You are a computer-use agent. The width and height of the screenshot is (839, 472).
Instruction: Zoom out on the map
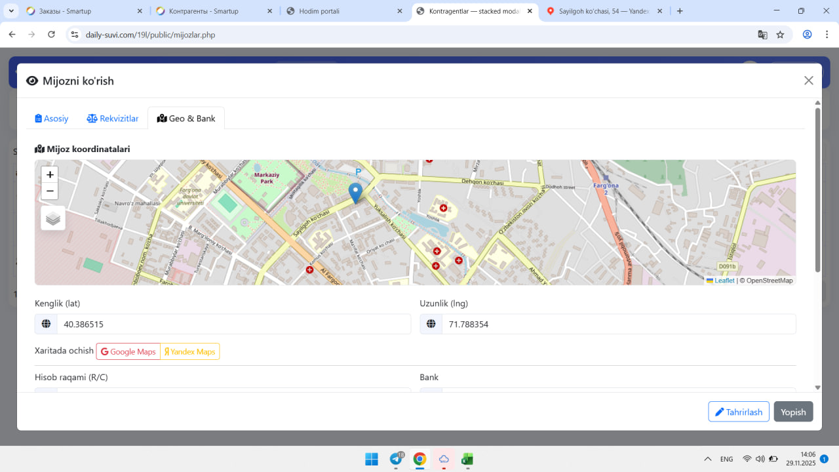(50, 191)
